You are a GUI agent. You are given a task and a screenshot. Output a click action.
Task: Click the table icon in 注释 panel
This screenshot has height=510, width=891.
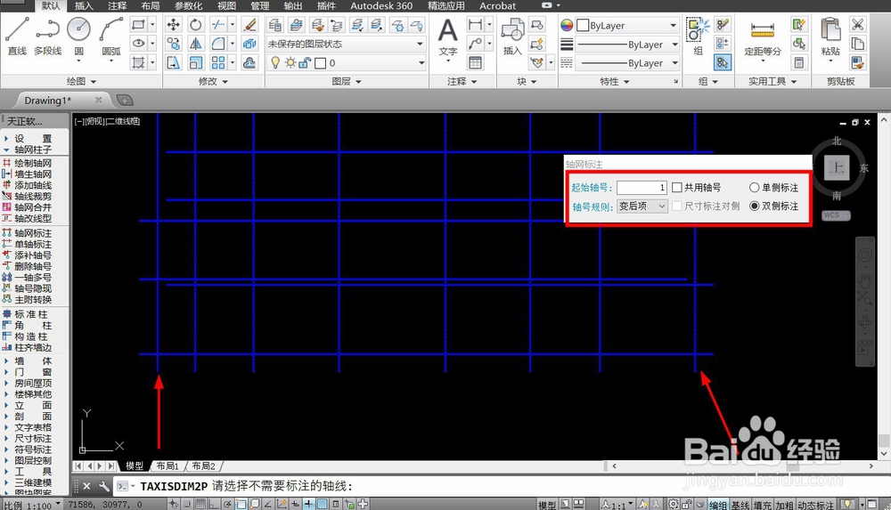click(x=475, y=62)
